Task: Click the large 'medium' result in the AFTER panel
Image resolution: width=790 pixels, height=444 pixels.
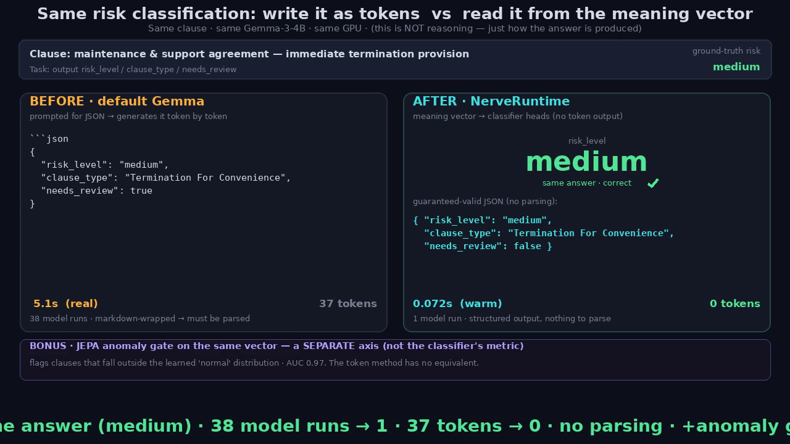Action: (x=587, y=162)
